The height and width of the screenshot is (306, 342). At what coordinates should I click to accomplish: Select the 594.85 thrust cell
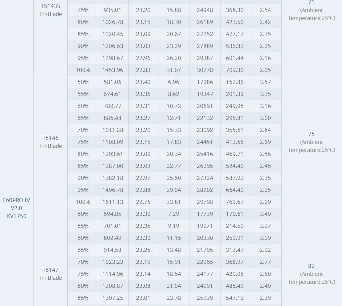113,214
